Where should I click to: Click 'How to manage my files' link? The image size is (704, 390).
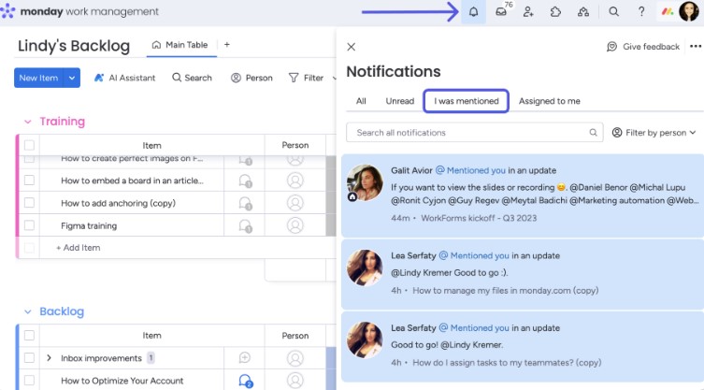click(x=506, y=290)
